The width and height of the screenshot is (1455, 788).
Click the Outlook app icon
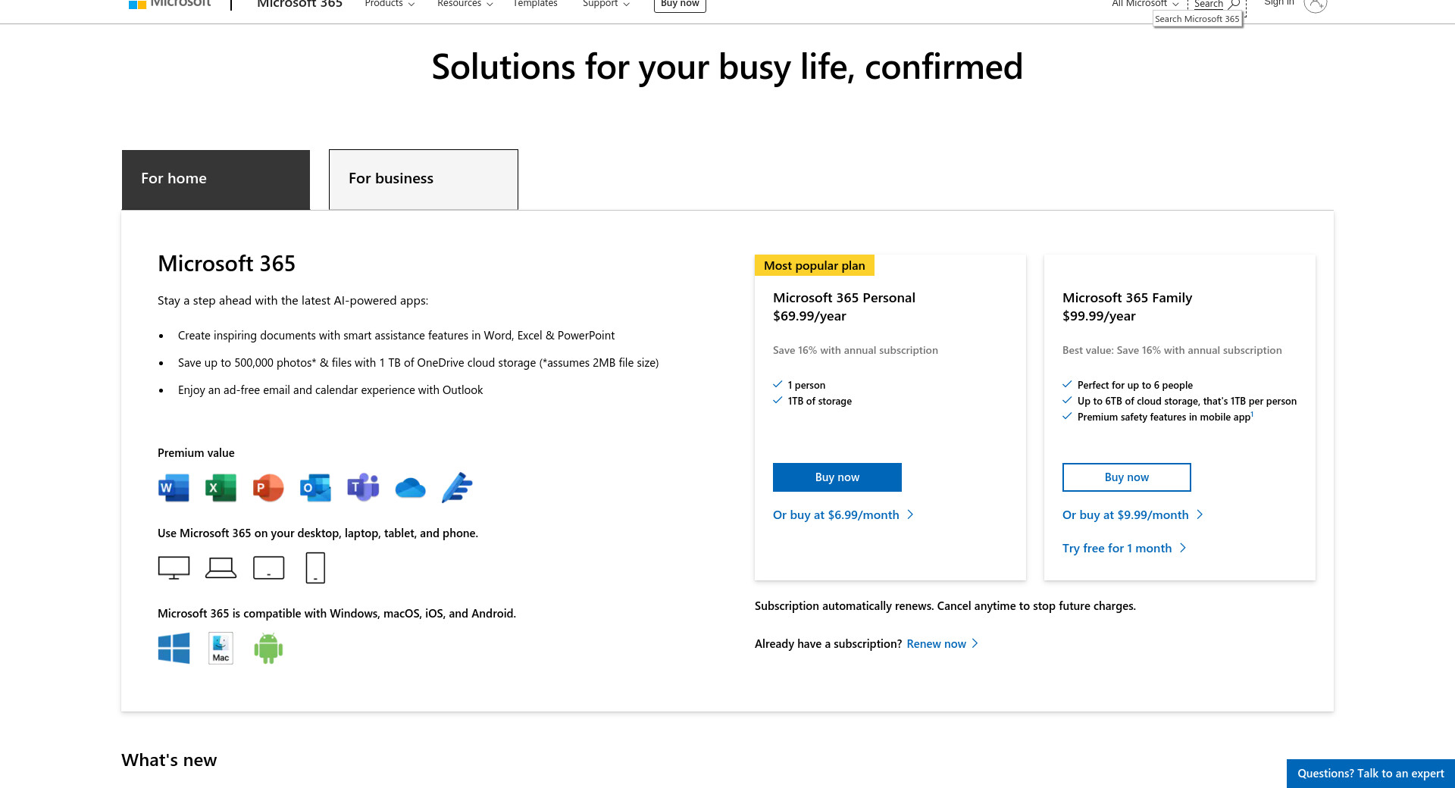click(x=315, y=488)
